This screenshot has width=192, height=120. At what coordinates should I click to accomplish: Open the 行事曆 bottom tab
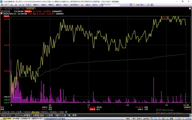[x=61, y=112]
